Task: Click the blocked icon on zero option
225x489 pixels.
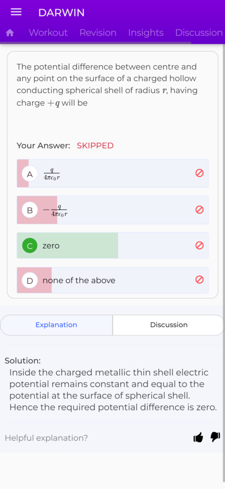Action: tap(199, 245)
